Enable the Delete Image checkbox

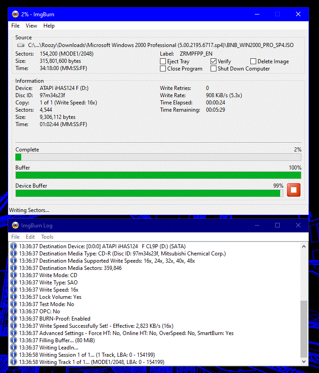[x=253, y=61]
